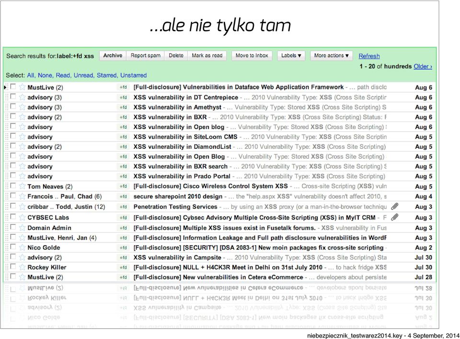The width and height of the screenshot is (460, 339).
Task: Star the Nico Golde message
Action: tap(23, 248)
